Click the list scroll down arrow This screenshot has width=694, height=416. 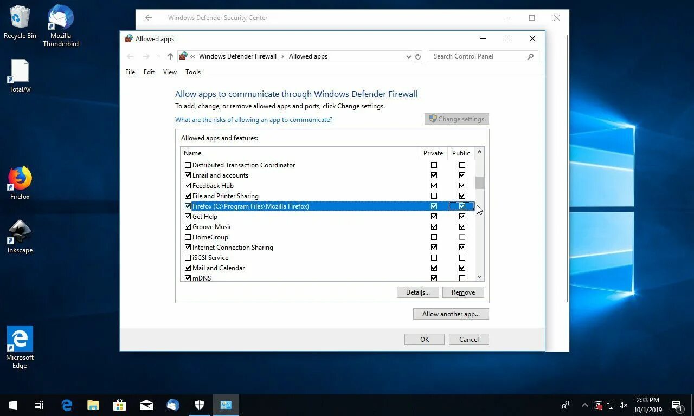479,277
